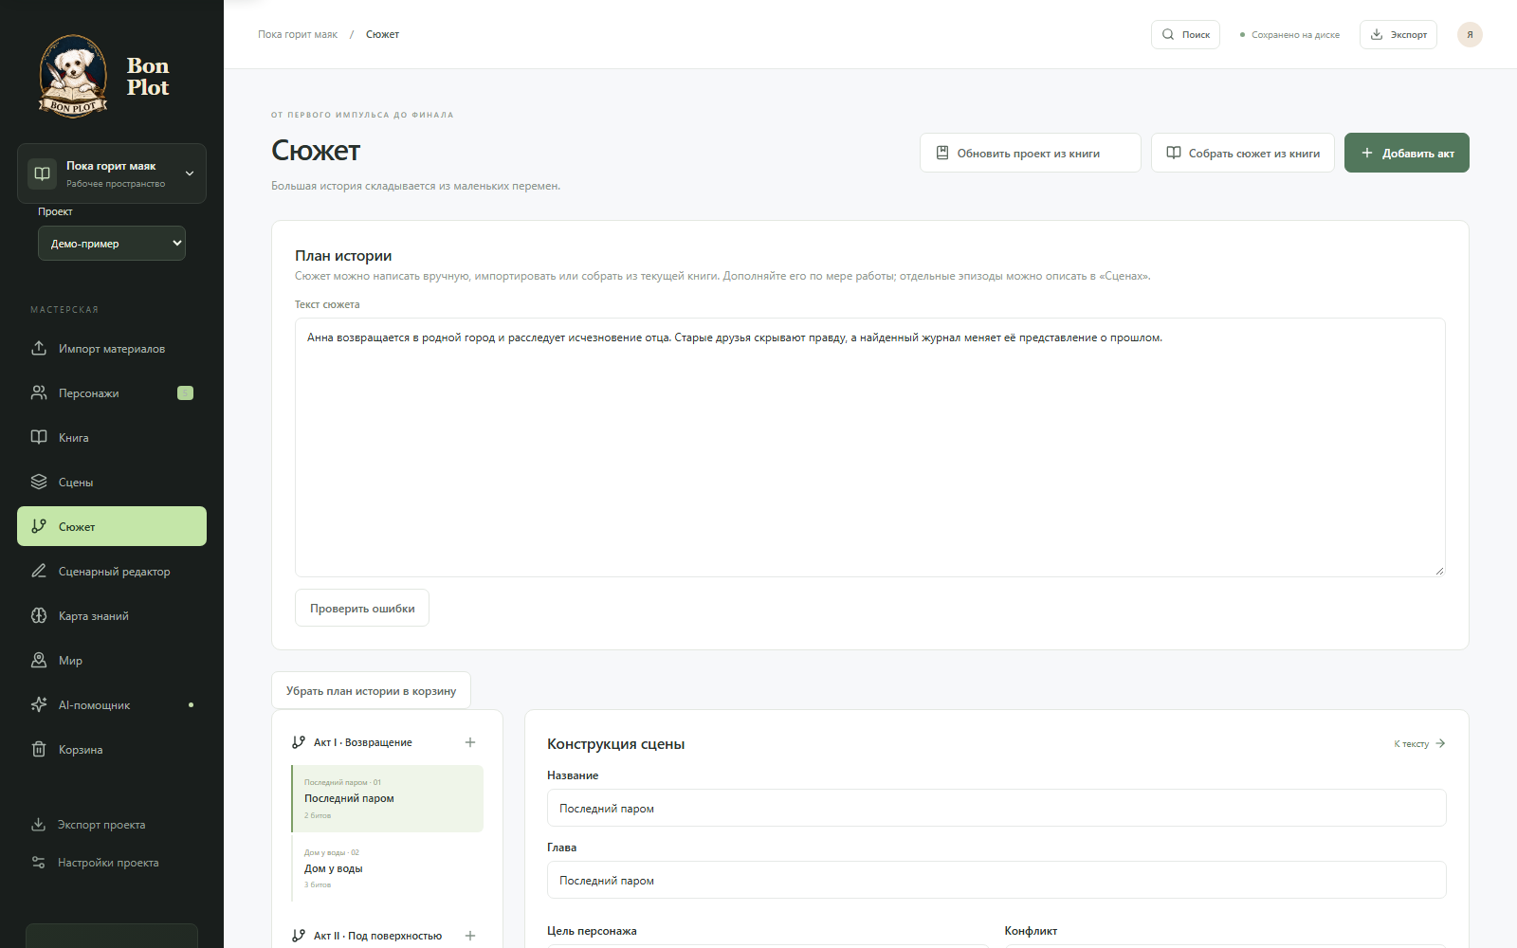Select the Последний паром scene card
Image resolution: width=1517 pixels, height=948 pixels.
pyautogui.click(x=387, y=798)
